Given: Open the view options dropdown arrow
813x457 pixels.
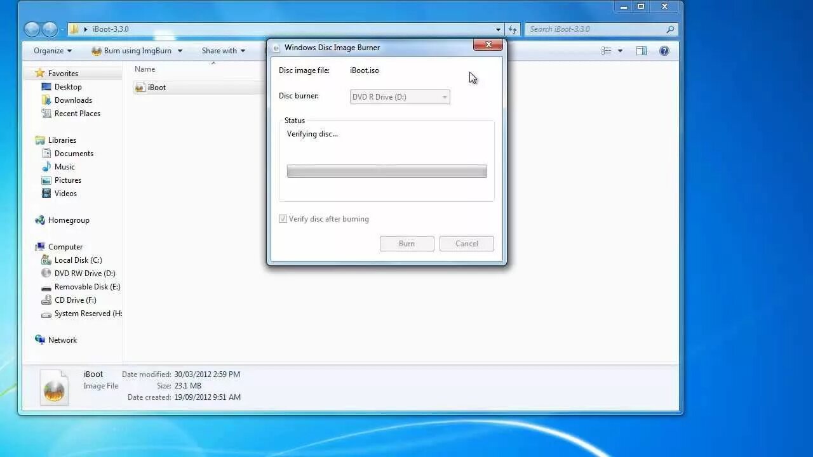Looking at the screenshot, I should coord(620,51).
